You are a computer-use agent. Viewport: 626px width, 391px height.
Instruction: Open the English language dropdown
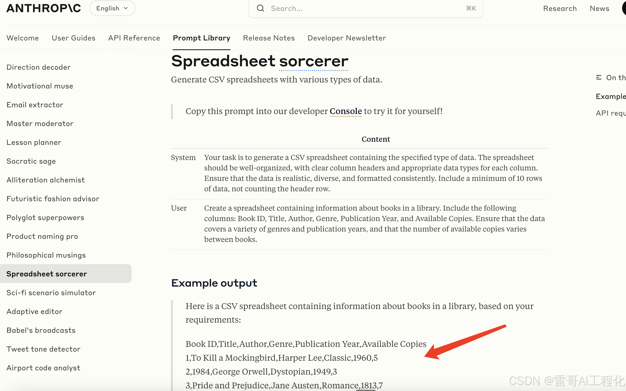tap(112, 8)
